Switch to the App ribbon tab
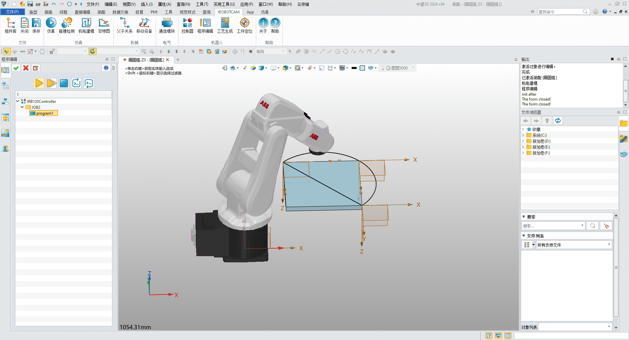Image resolution: width=629 pixels, height=340 pixels. (250, 12)
